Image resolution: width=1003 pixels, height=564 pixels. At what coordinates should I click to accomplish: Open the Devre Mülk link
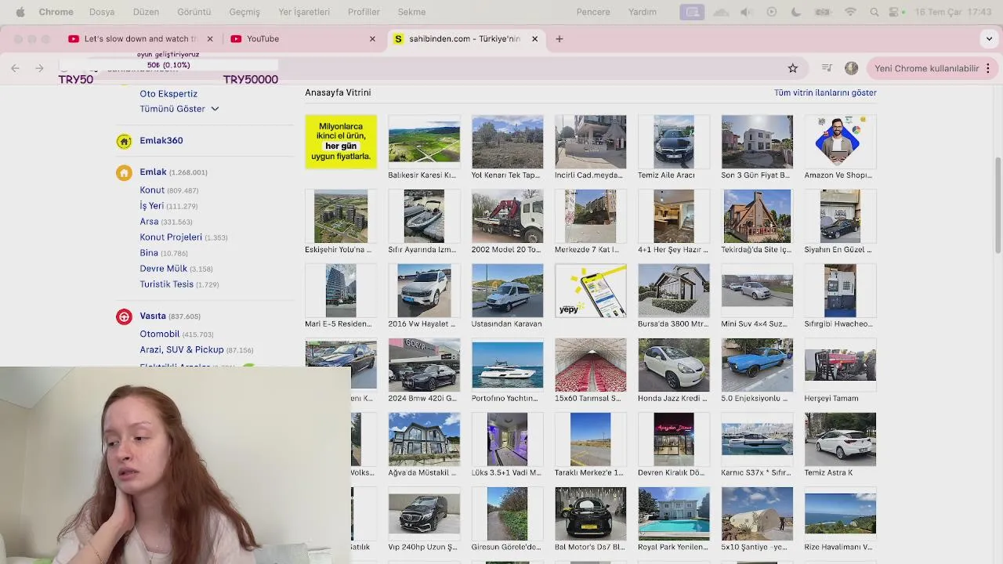pos(163,269)
